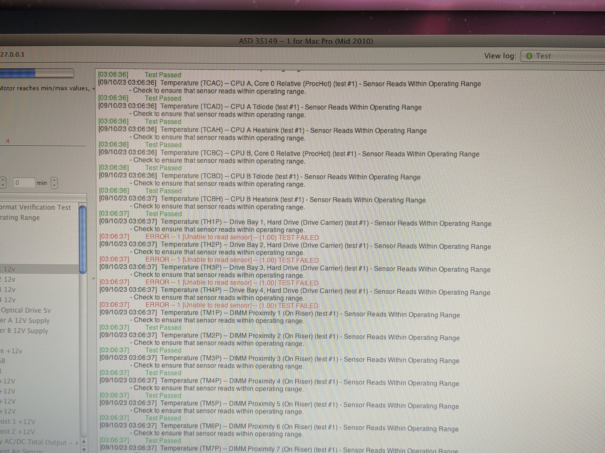This screenshot has height=453, width=605.
Task: Click the green status indicator beside Test
Action: tap(529, 56)
